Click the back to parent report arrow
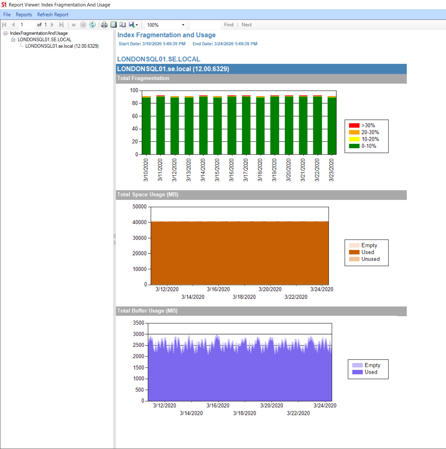This screenshot has height=449, width=446. tap(74, 25)
